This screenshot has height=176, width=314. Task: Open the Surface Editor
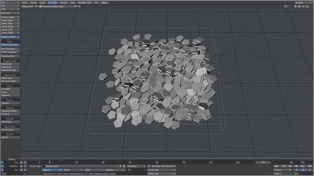(10, 17)
